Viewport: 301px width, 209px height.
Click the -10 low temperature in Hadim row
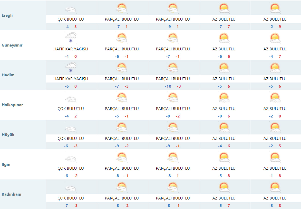pyautogui.click(x=168, y=86)
